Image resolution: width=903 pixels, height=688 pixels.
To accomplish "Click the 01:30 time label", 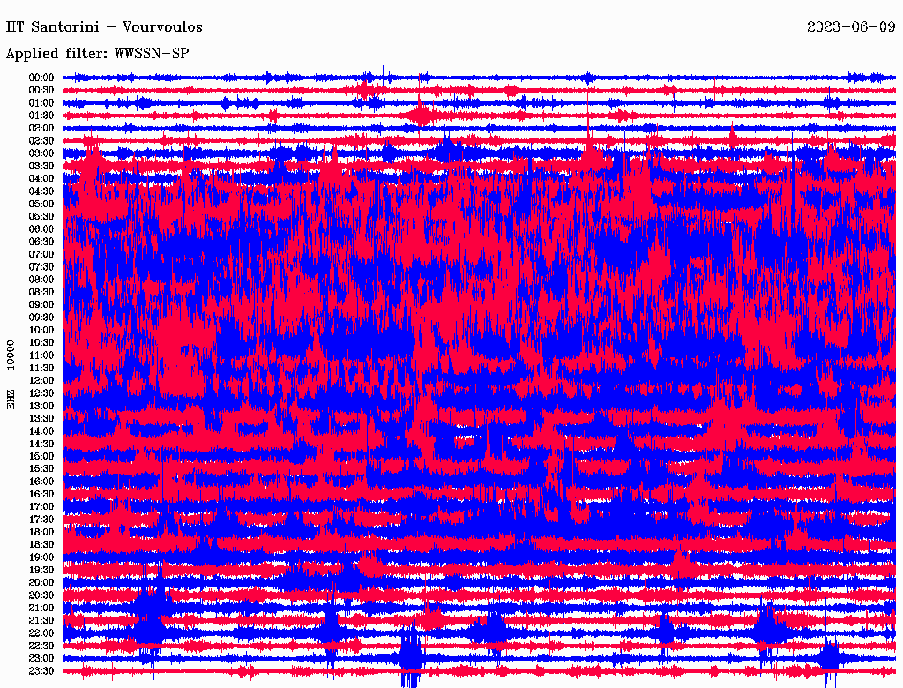I will 41,116.
